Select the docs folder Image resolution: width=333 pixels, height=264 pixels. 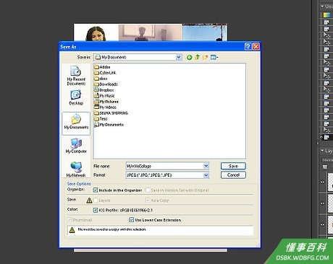pos(101,79)
